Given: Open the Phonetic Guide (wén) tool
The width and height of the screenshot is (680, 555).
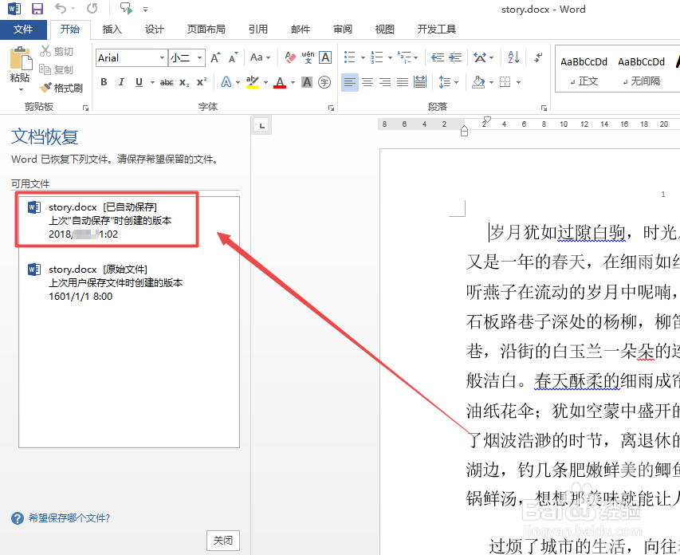Looking at the screenshot, I should coord(308,57).
